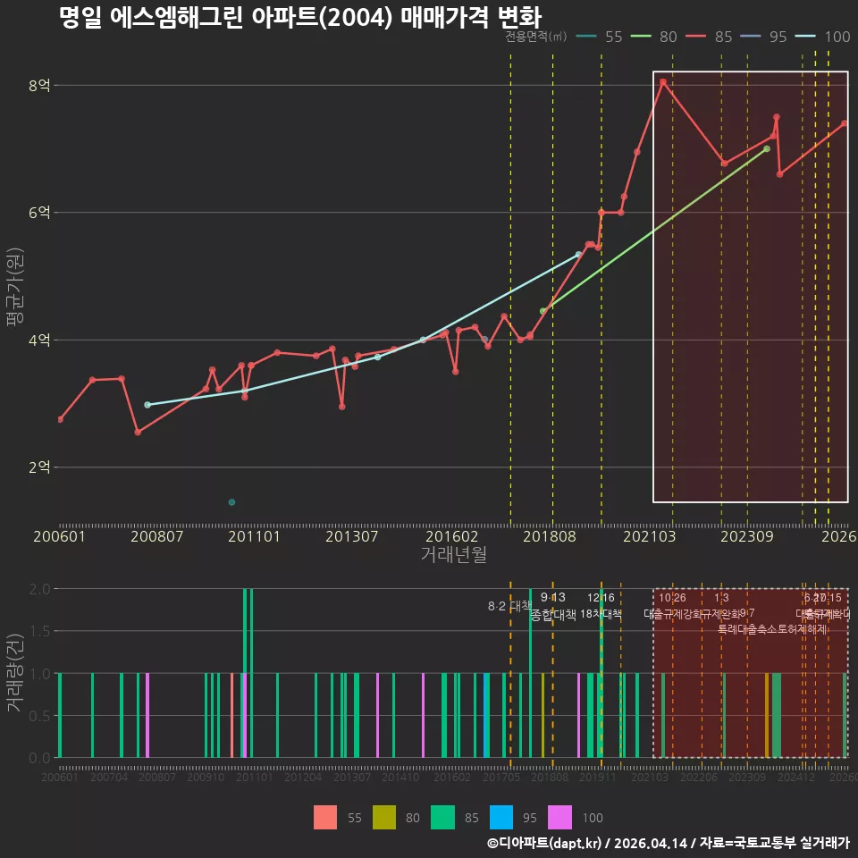The image size is (858, 858).
Task: Click the 전용면적(㎡) legend title
Action: [535, 37]
